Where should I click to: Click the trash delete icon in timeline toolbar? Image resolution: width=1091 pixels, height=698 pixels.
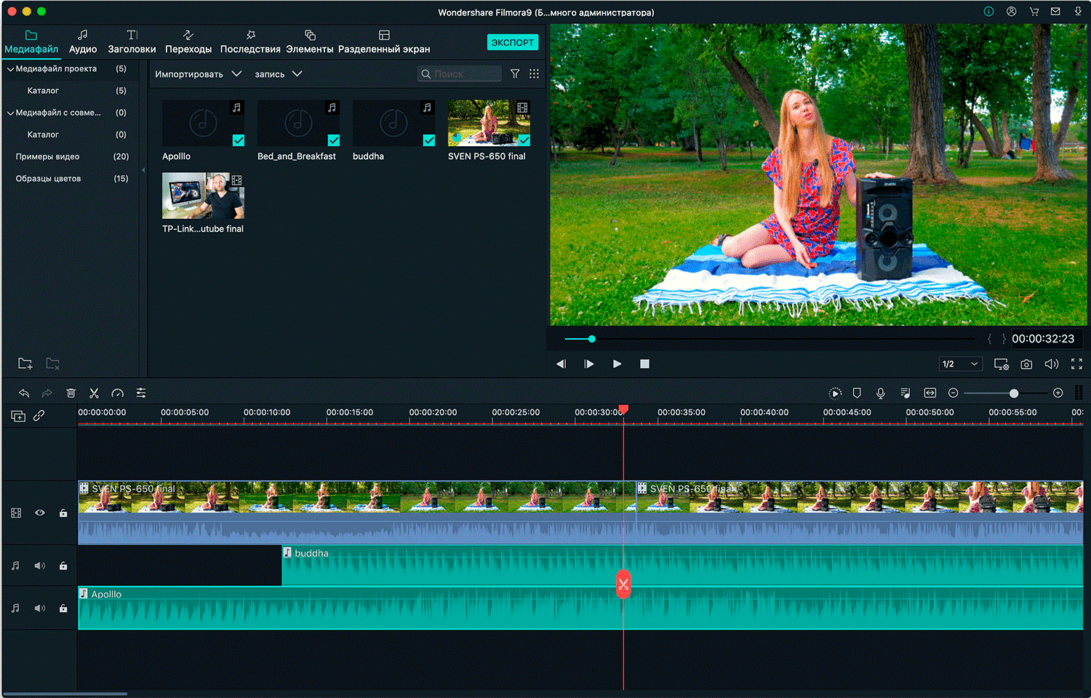click(x=71, y=393)
